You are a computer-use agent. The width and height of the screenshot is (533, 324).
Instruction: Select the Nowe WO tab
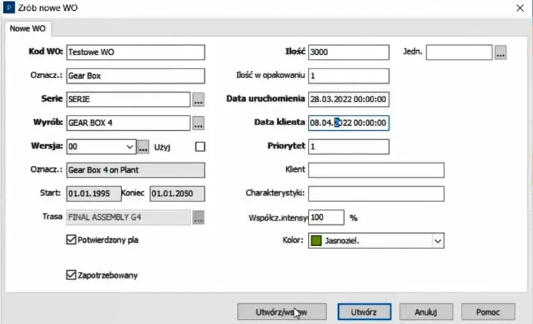coord(28,29)
